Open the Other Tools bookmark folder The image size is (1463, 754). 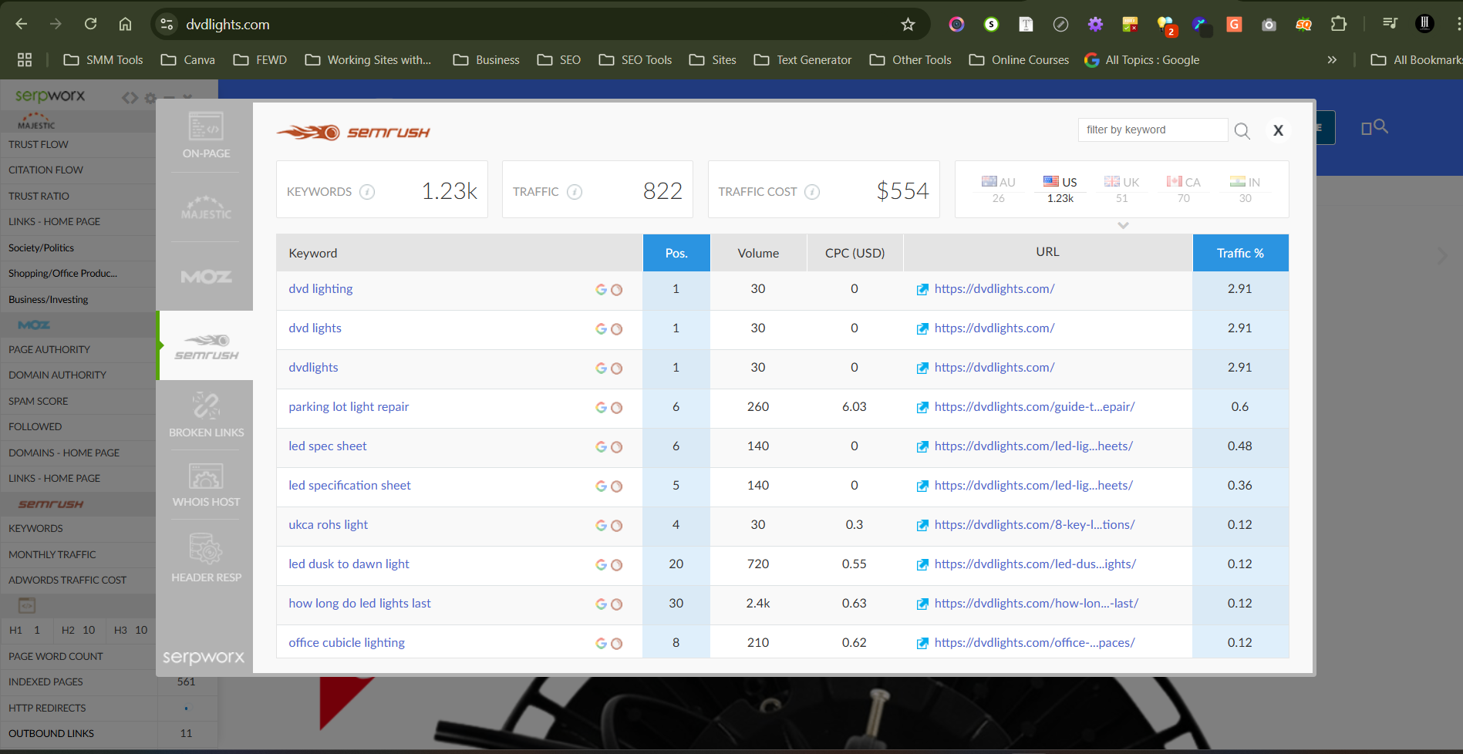tap(910, 59)
